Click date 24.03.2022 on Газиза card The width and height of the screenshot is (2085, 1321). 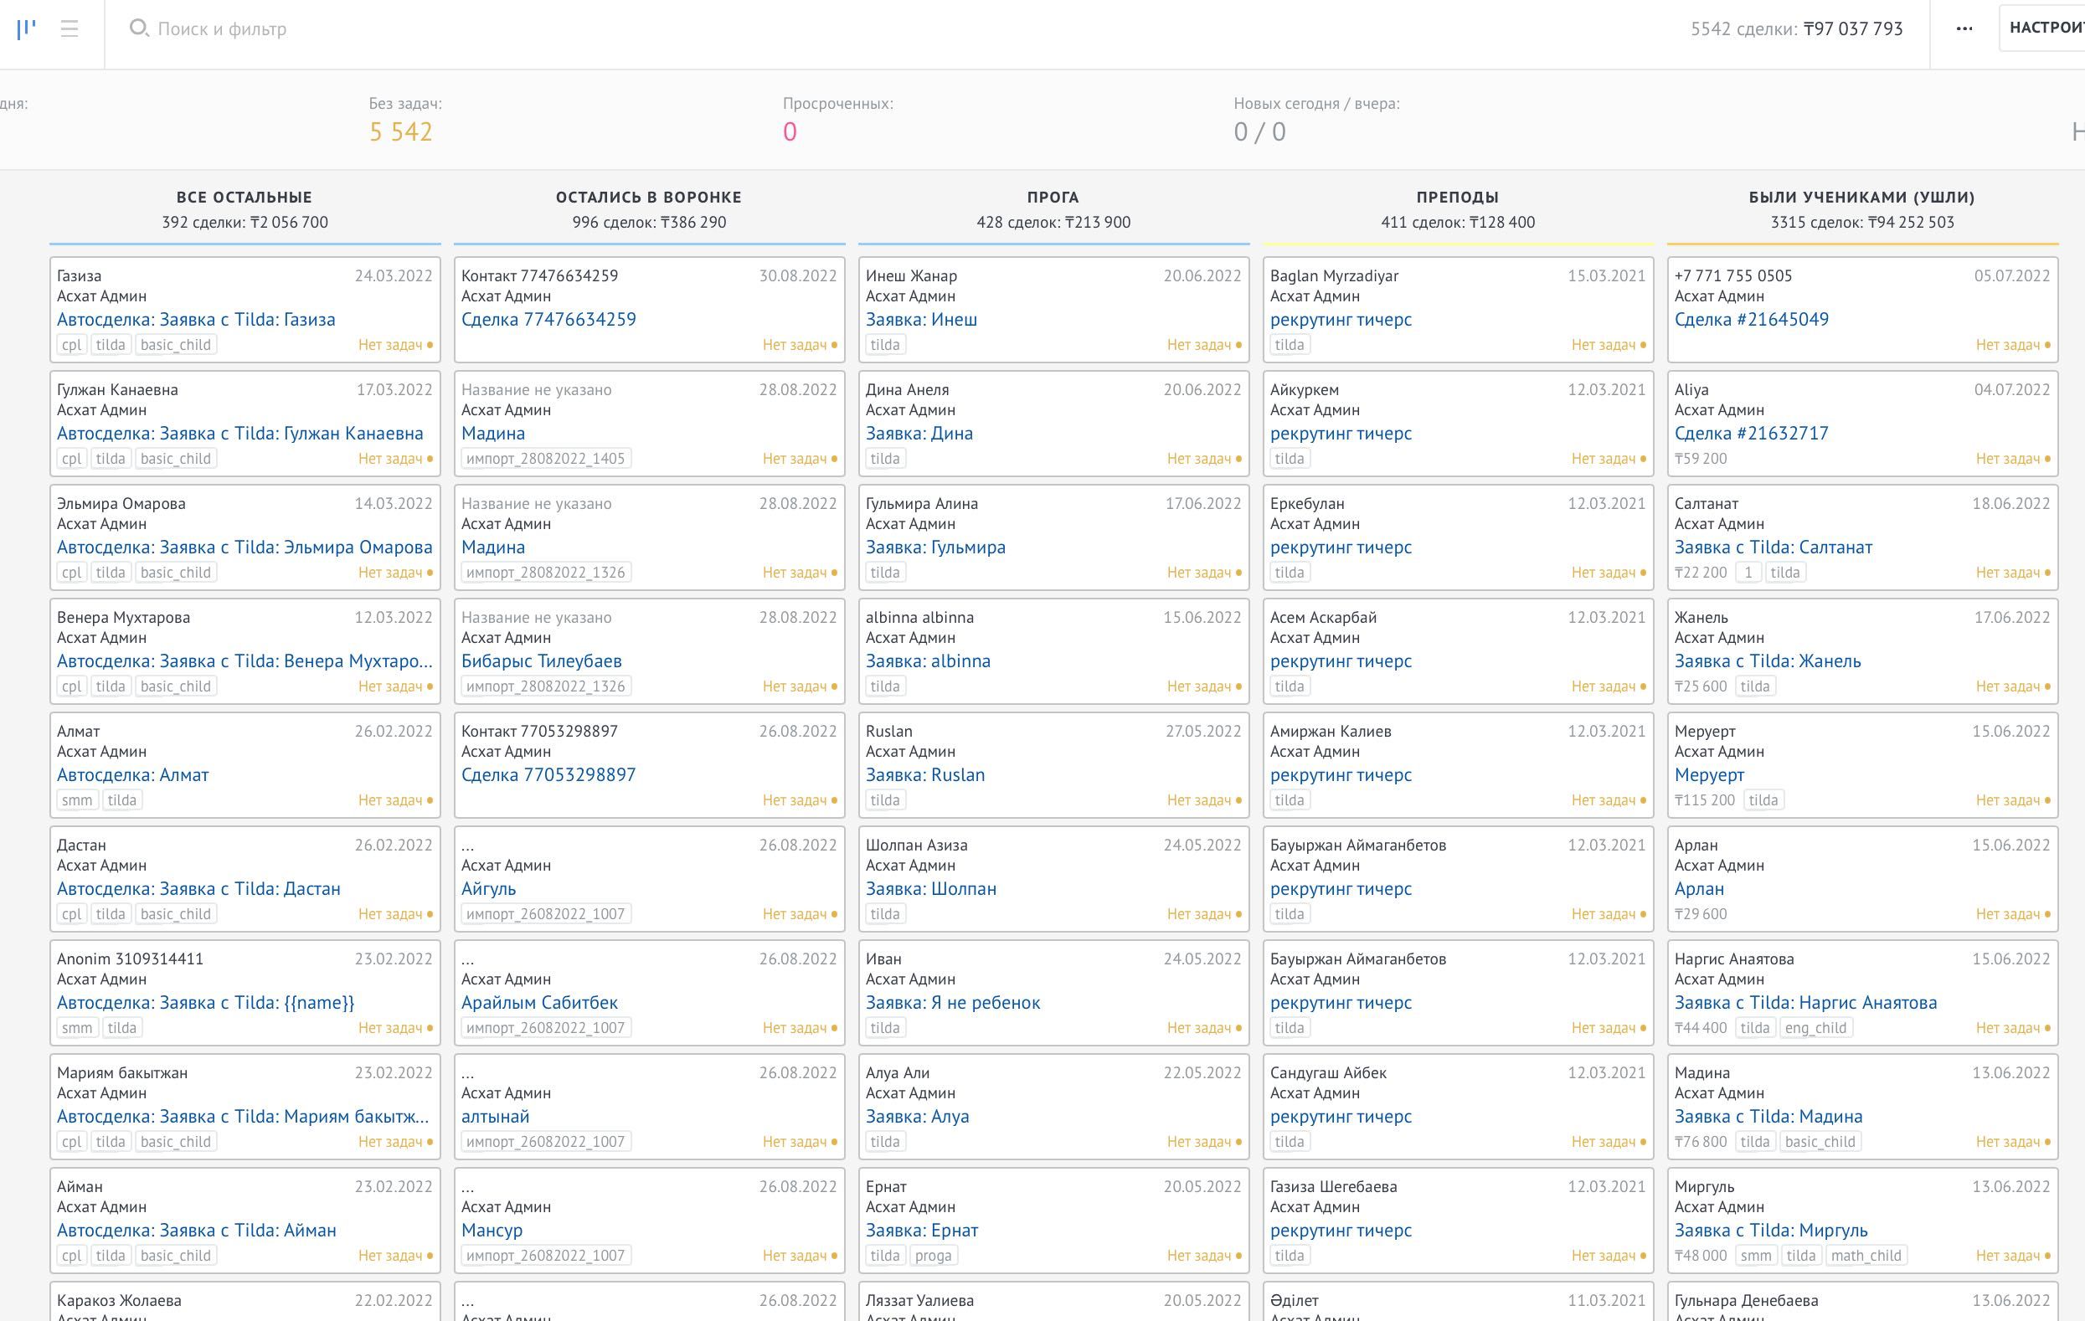(x=393, y=276)
